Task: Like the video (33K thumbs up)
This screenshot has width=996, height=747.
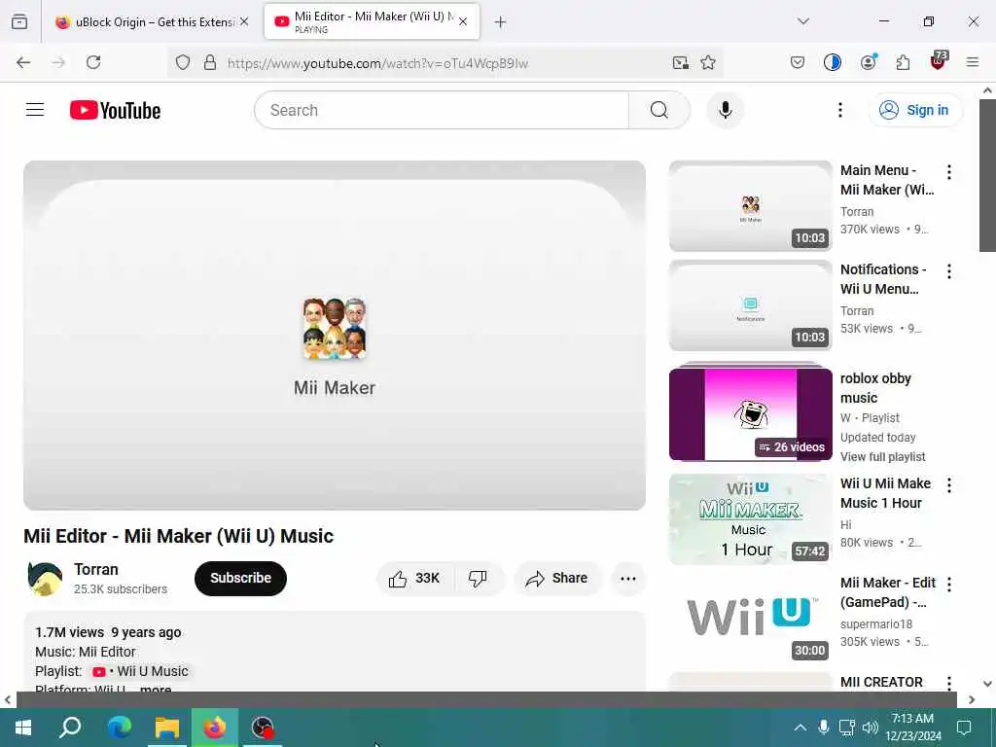Action: [x=414, y=578]
